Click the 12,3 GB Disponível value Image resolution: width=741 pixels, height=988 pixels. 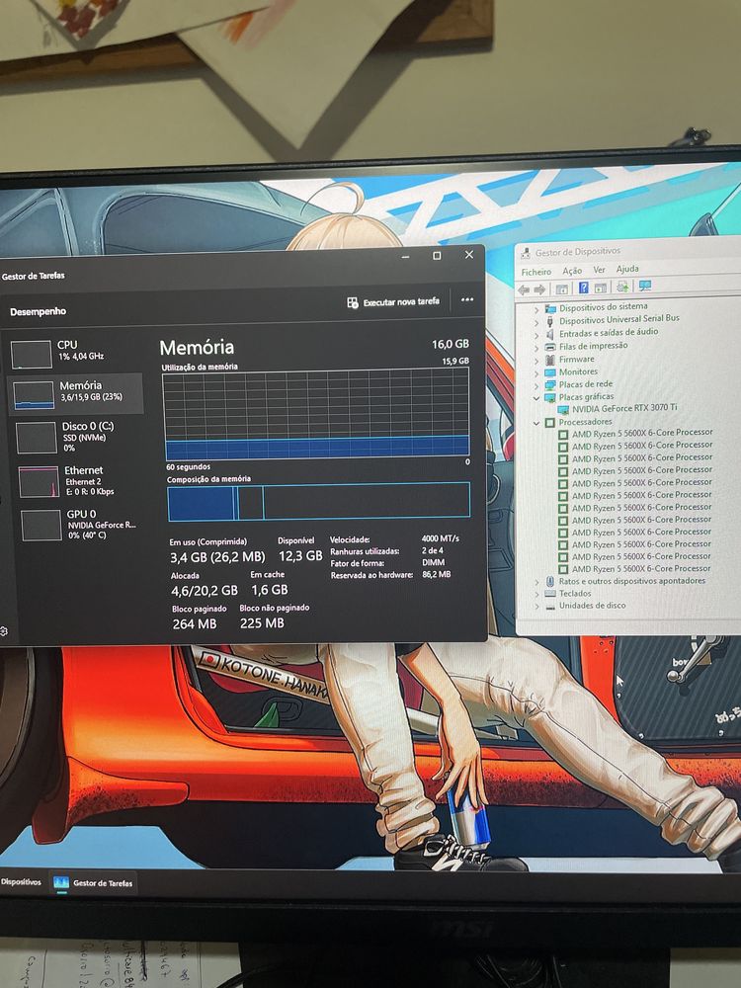click(300, 555)
